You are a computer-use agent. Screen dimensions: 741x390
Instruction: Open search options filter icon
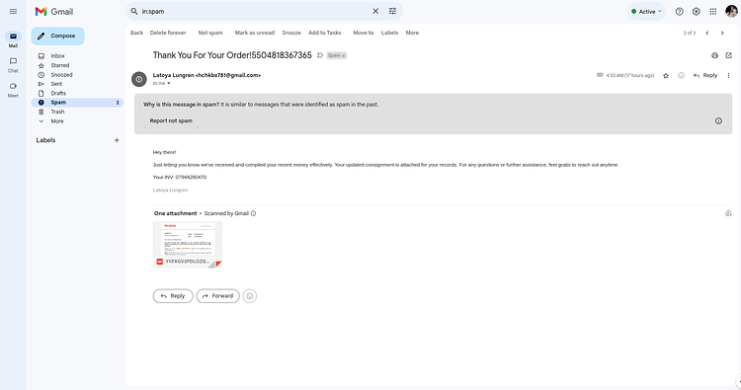pyautogui.click(x=392, y=11)
